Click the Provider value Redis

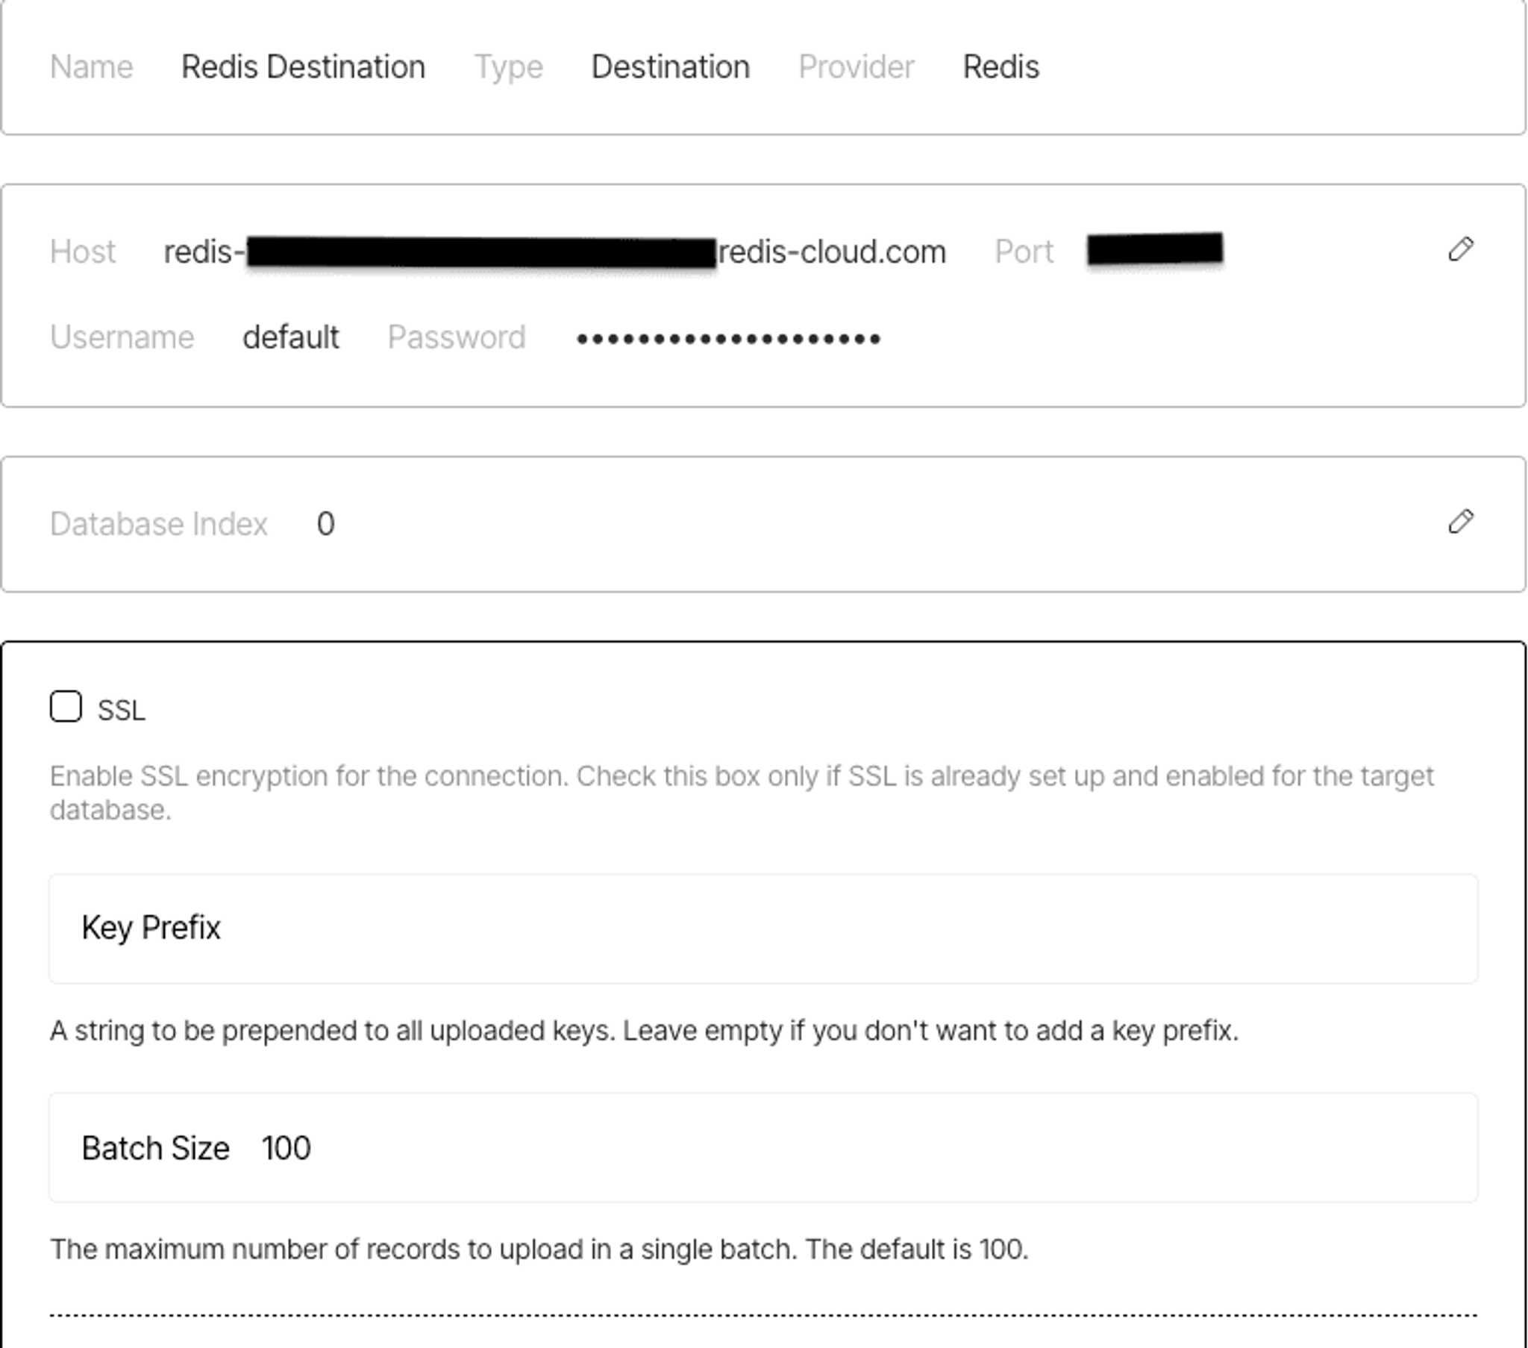pos(1001,67)
